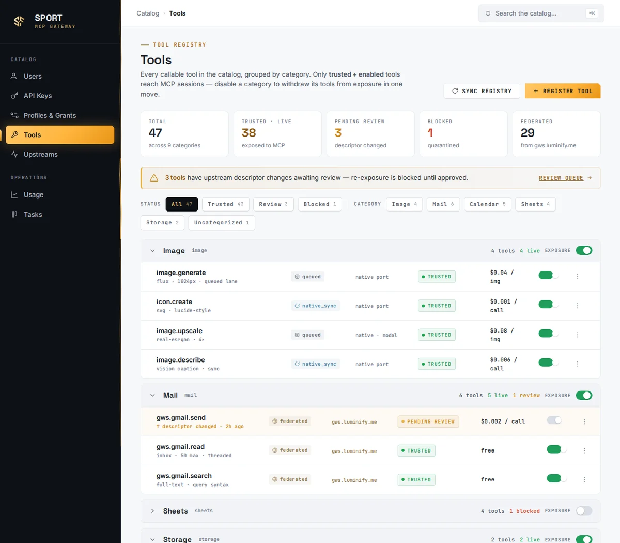Select the Federated 29 stat card
Image resolution: width=620 pixels, height=543 pixels.
point(556,134)
